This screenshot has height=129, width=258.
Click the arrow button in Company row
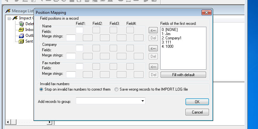tap(153, 48)
